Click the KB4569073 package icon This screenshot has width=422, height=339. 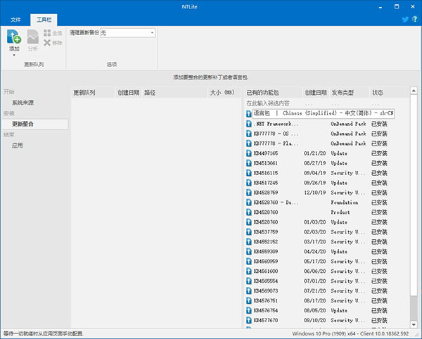[x=249, y=291]
